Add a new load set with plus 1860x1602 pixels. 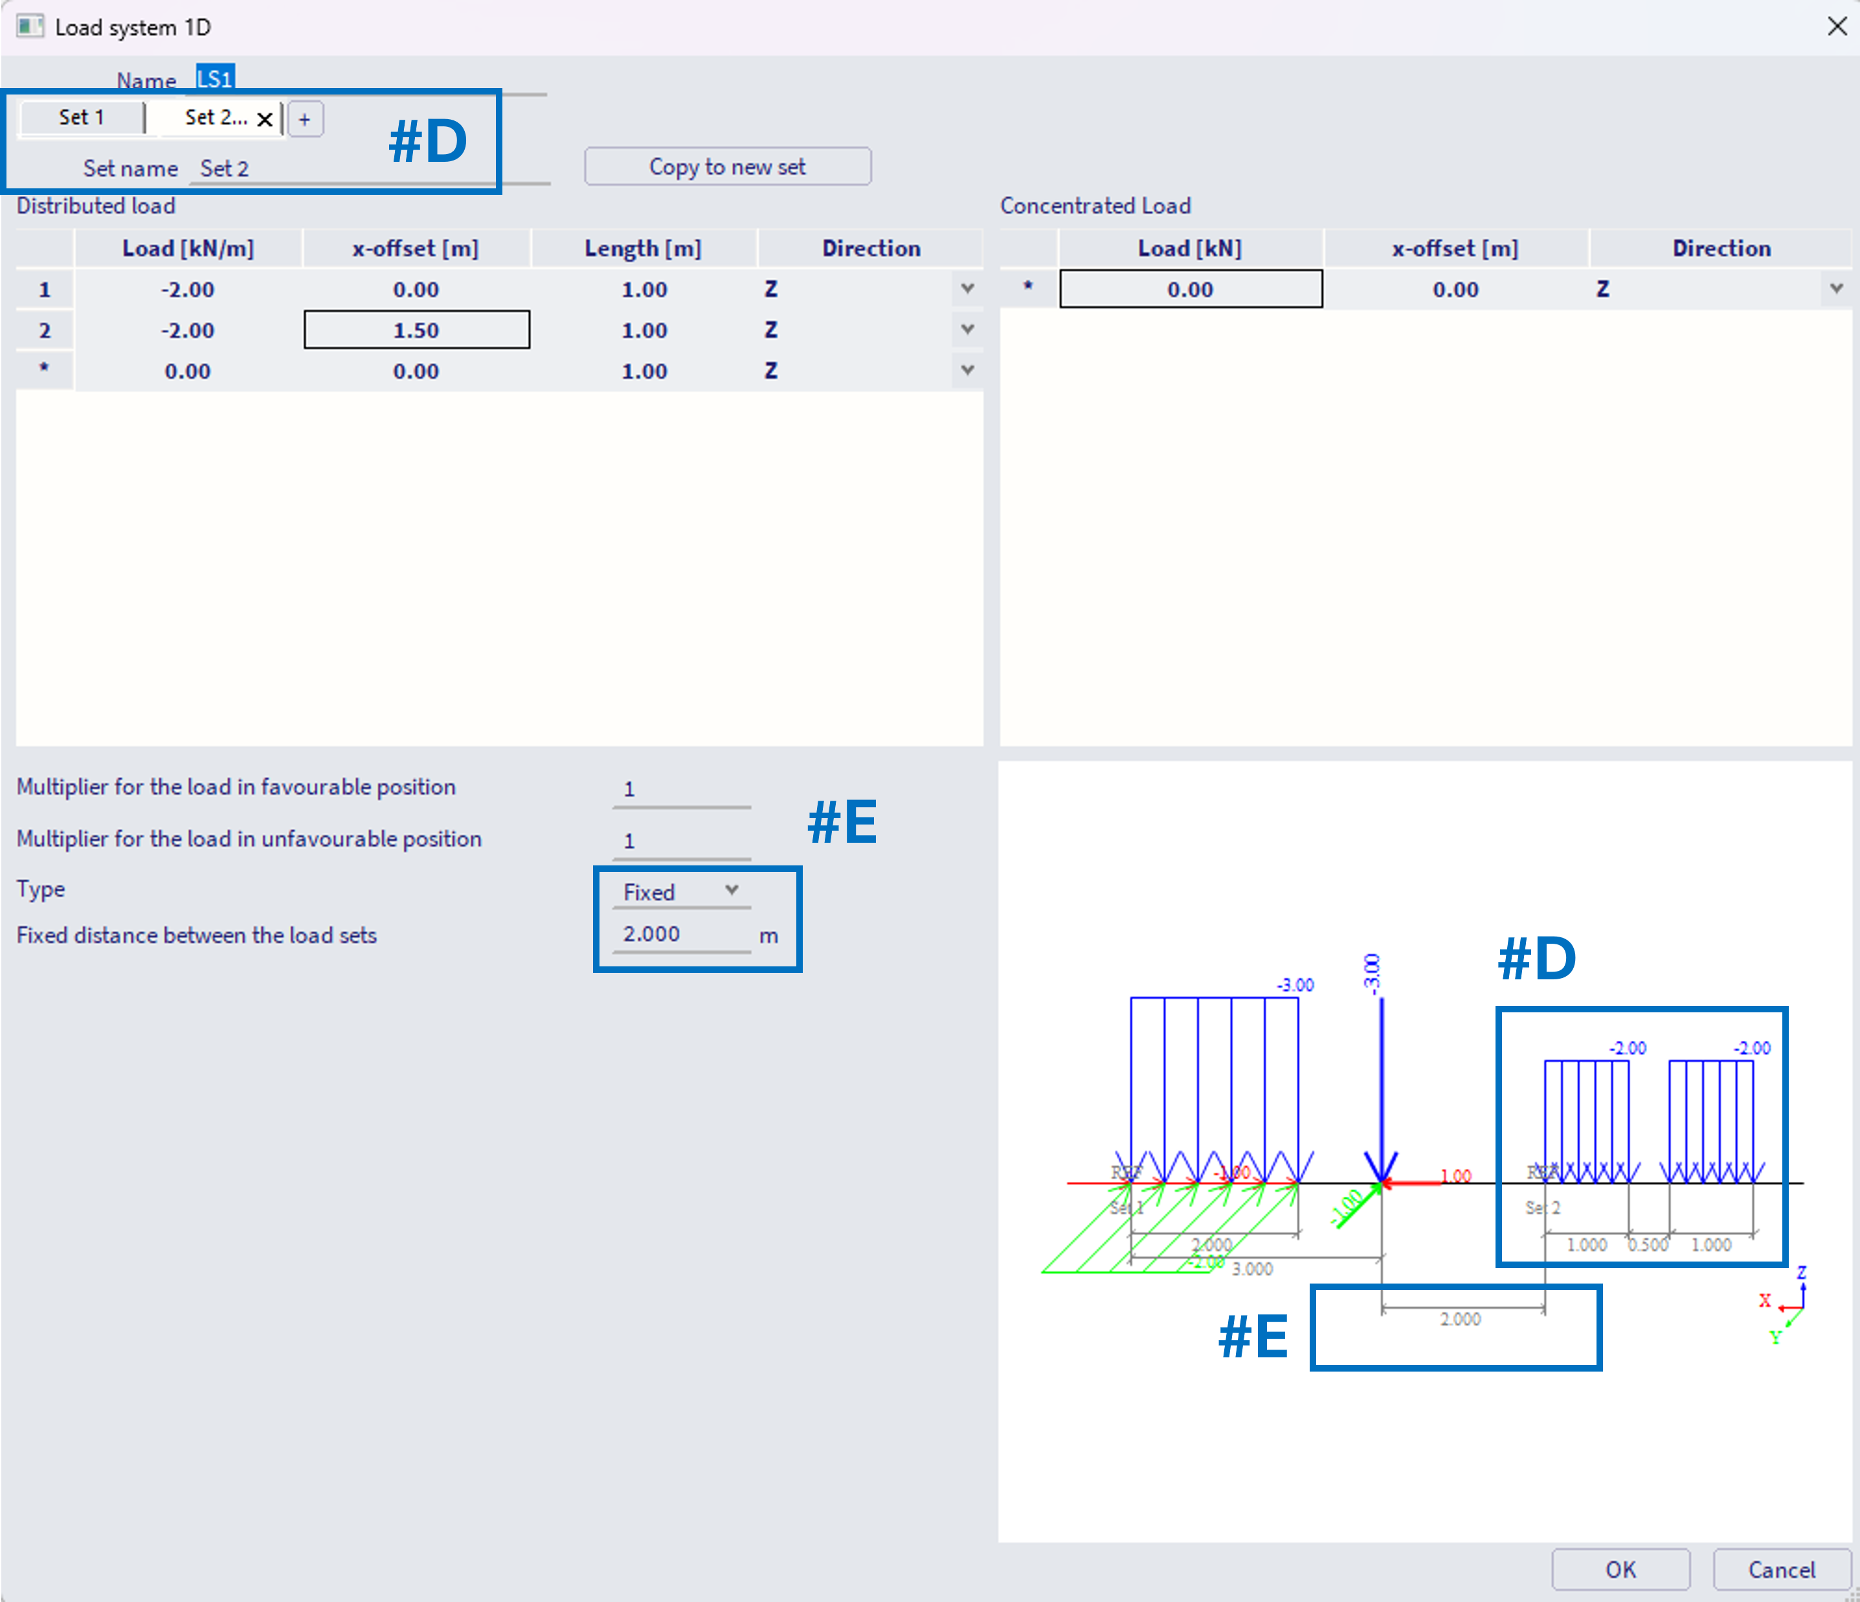(304, 119)
